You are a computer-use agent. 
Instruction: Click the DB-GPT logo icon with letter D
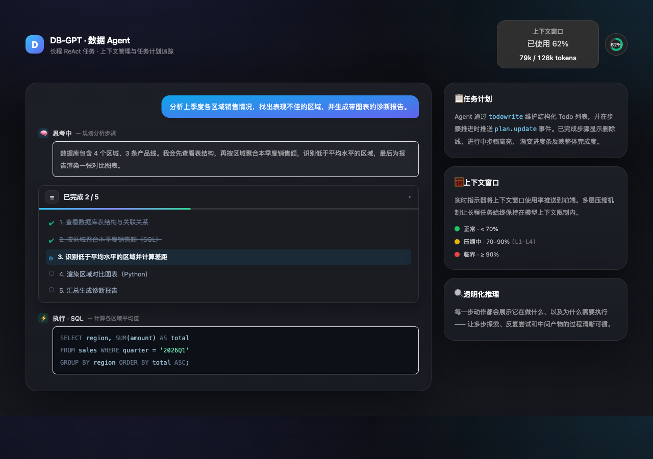pyautogui.click(x=35, y=44)
